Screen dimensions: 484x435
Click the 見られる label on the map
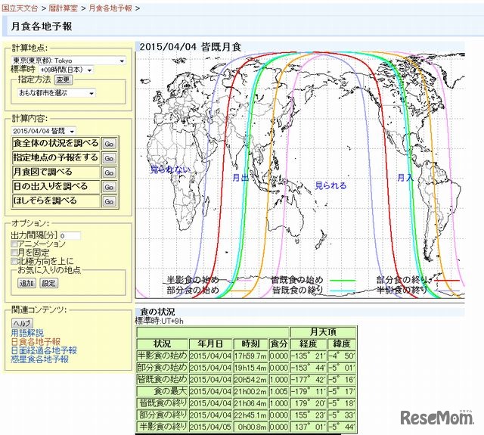pos(330,185)
